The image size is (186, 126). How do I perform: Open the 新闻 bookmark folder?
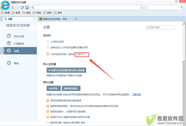click(x=6, y=13)
